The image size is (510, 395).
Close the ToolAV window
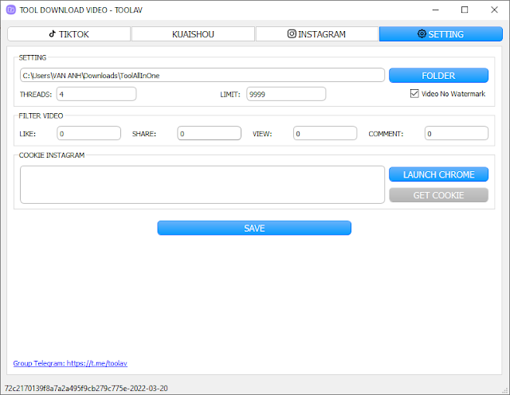pos(494,10)
